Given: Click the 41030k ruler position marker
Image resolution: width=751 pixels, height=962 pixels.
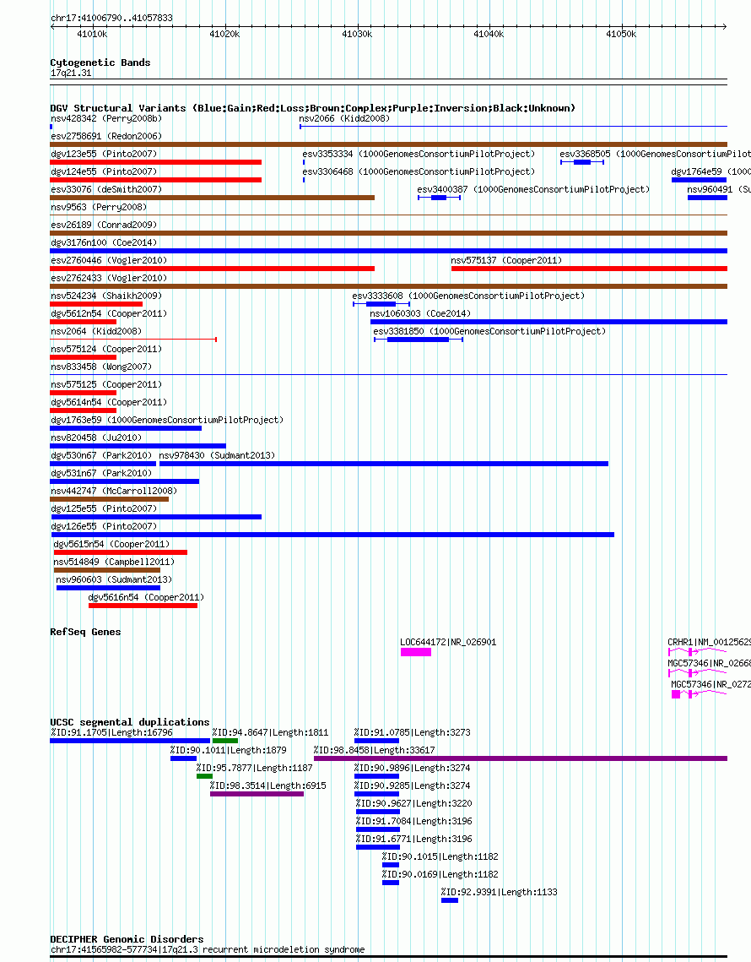Looking at the screenshot, I should pyautogui.click(x=357, y=35).
